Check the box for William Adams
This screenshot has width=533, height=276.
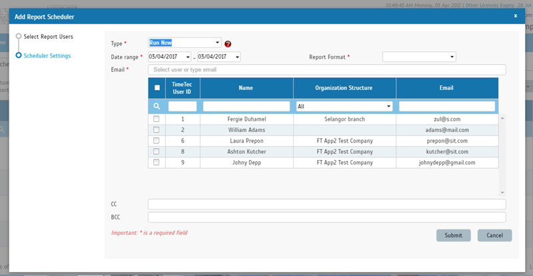coord(157,130)
